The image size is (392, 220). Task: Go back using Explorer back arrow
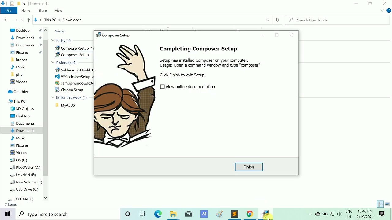[6, 20]
